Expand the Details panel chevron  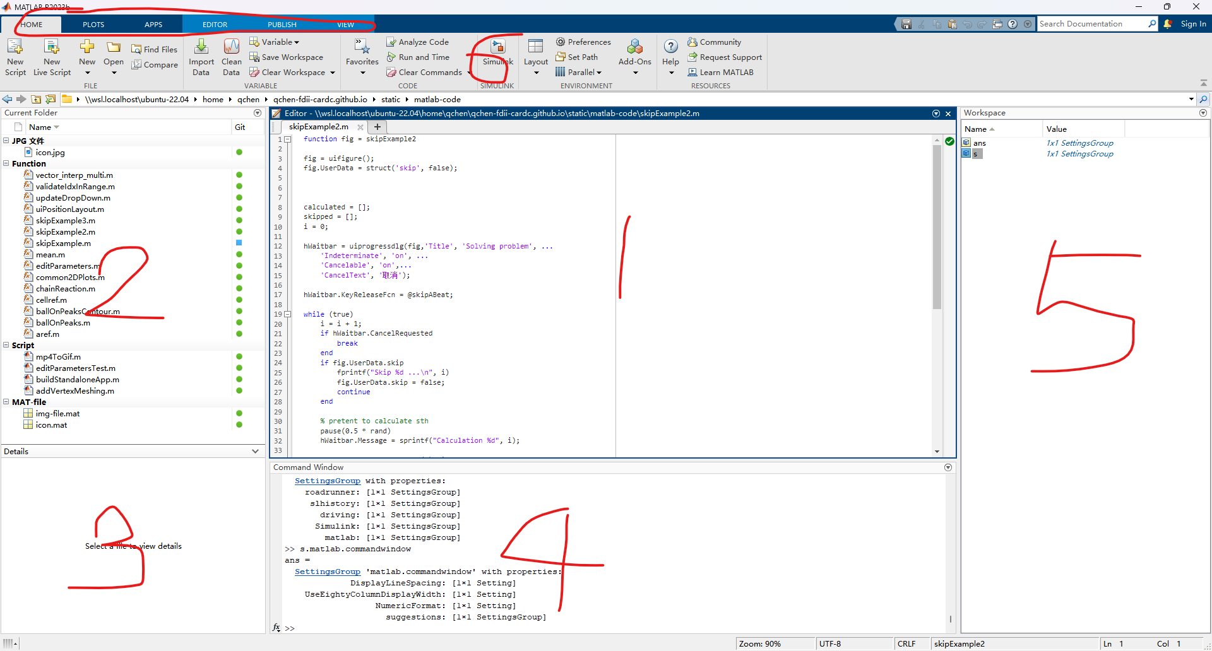(x=255, y=451)
